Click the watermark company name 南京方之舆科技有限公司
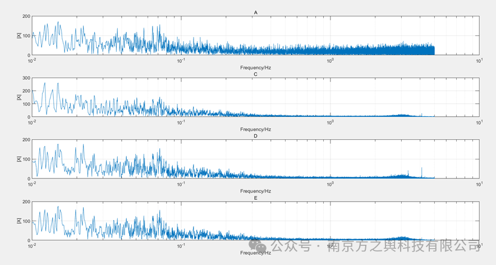This screenshot has width=496, height=265. click(x=403, y=246)
